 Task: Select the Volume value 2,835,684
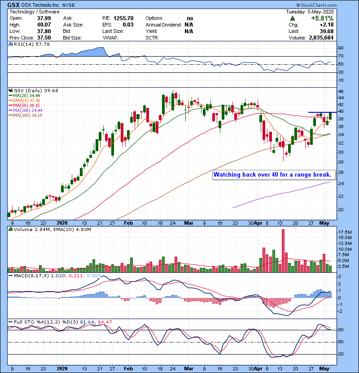pos(321,38)
